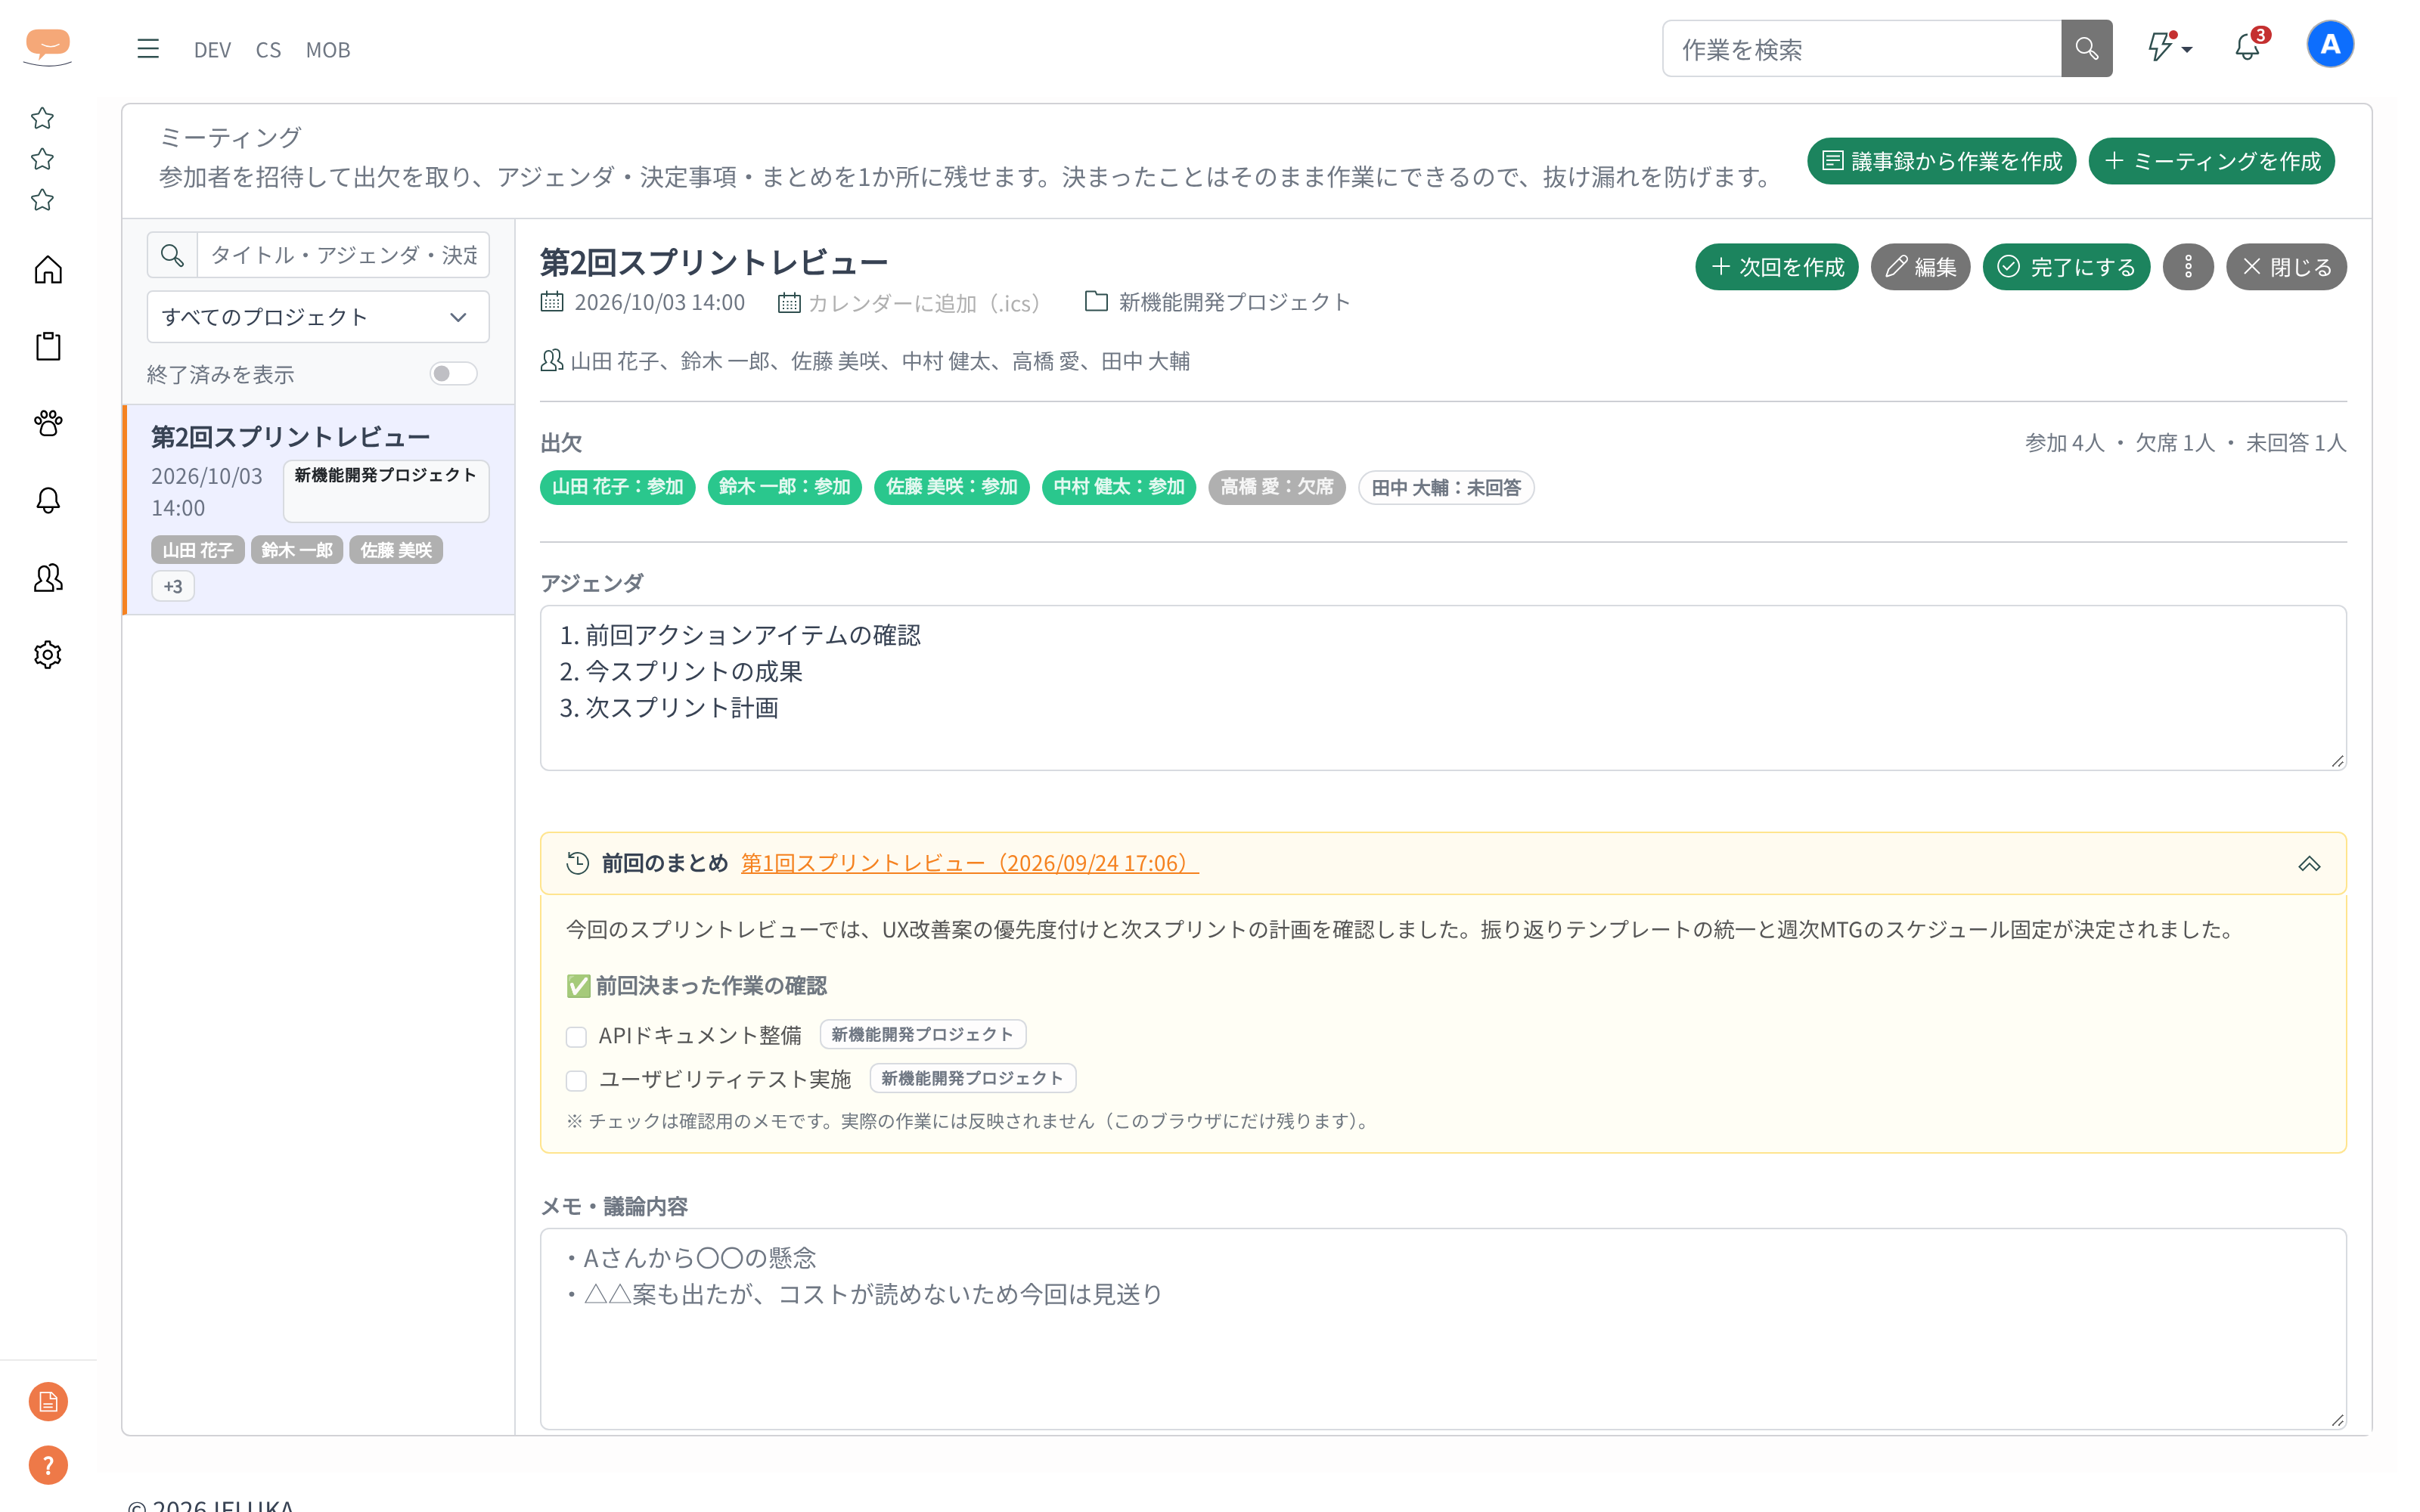Click into the メモ・議論内容 text area

[1442, 1329]
